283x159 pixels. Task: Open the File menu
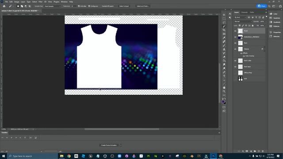click(x=6, y=2)
